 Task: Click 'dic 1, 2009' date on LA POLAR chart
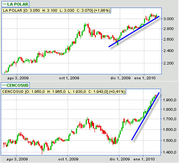pyautogui.click(x=120, y=78)
